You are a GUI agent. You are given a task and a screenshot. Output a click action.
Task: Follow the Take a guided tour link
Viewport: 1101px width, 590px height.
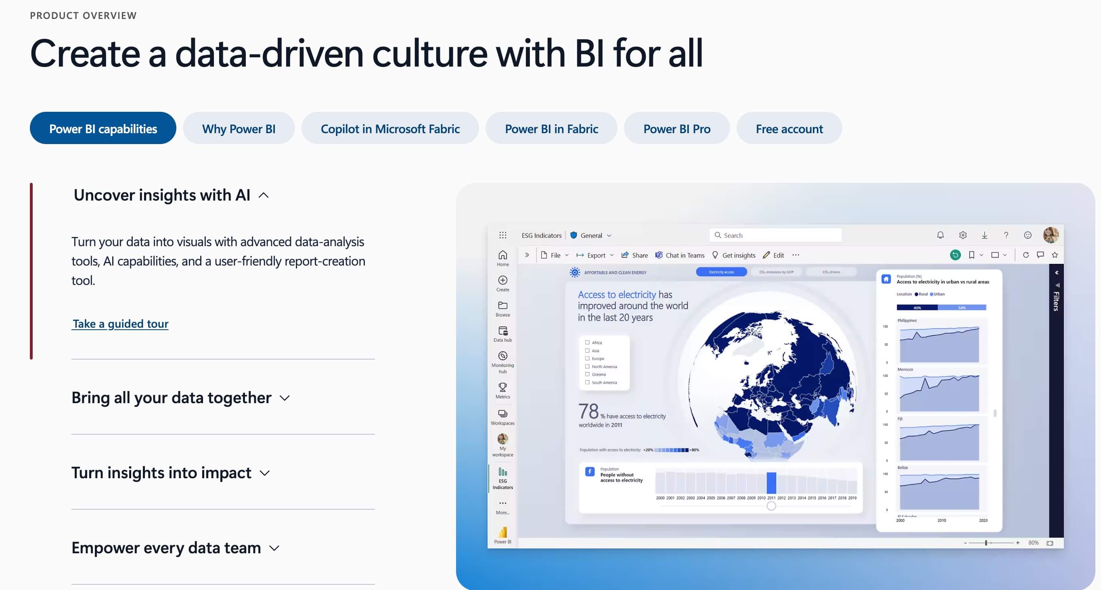point(120,323)
